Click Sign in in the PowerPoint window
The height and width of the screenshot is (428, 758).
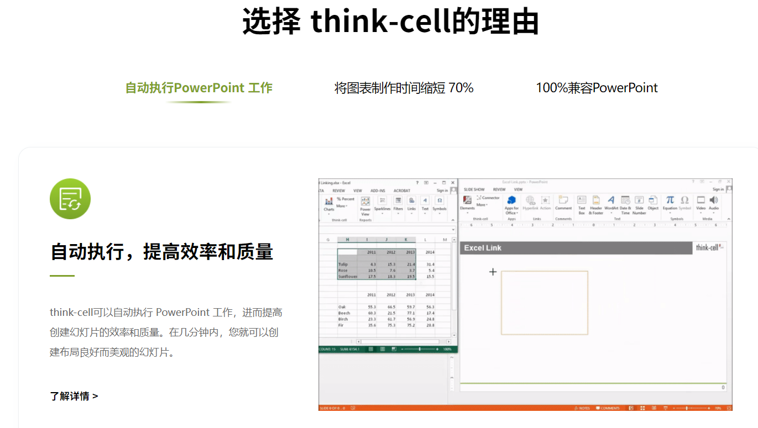click(x=718, y=189)
